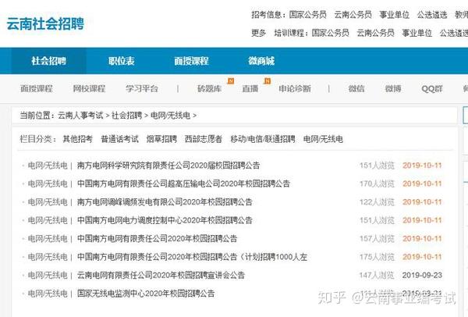Click 175人浏览 view count
Screen dimensions: 468x317
click(x=377, y=257)
